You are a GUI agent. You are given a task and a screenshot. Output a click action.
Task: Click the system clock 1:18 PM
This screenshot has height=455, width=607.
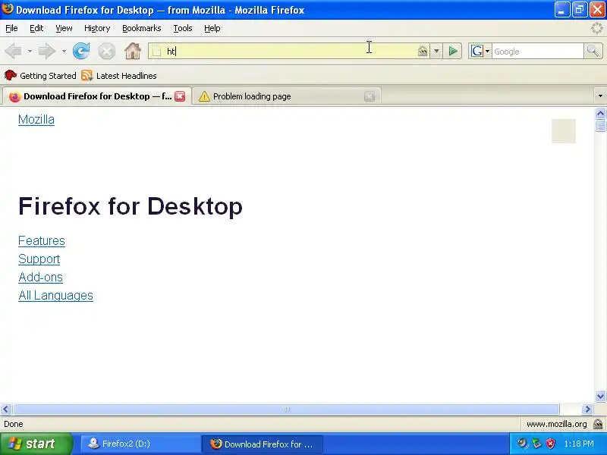coord(579,444)
